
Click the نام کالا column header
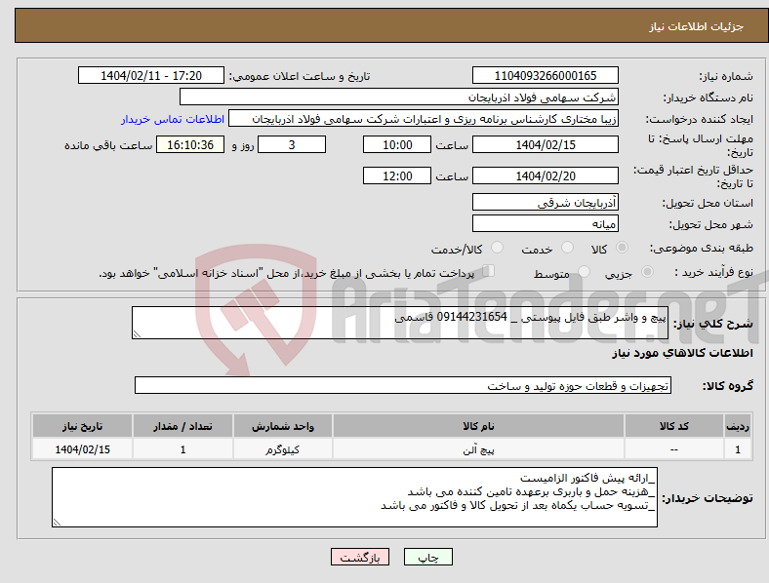point(478,426)
